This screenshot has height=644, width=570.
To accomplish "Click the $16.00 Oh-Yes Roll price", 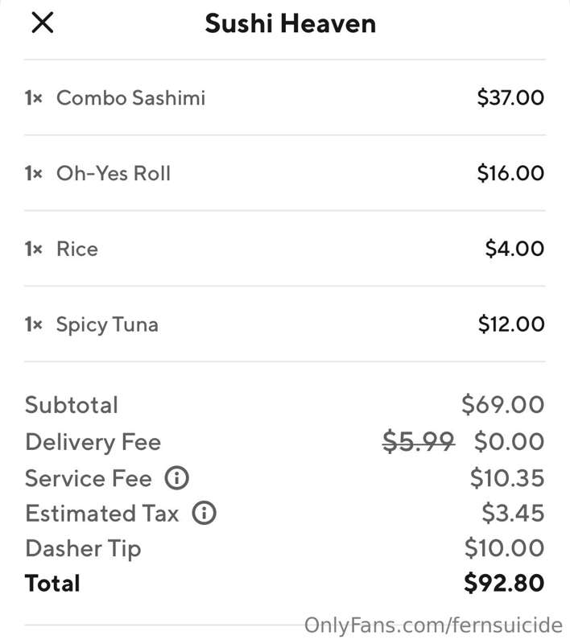I will point(510,173).
